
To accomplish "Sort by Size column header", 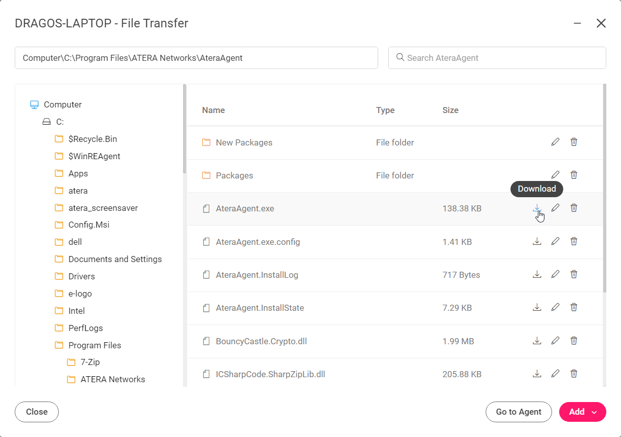I will coord(450,110).
